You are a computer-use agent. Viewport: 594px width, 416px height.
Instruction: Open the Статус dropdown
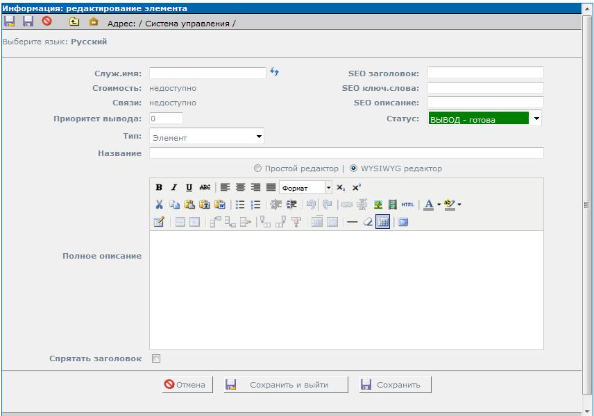click(x=485, y=119)
